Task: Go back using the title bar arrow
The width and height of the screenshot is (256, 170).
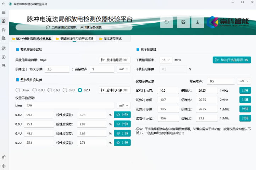Action: pos(4,4)
